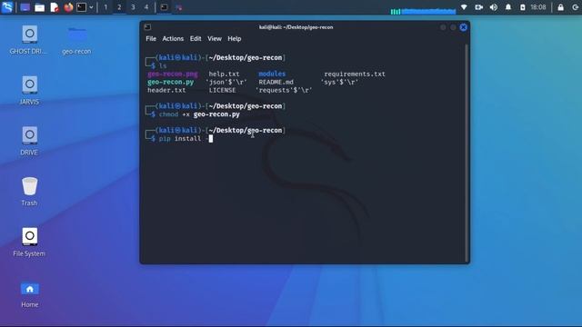Viewport: 582px width, 327px height.
Task: Maximize the terminal window
Action: 453,27
